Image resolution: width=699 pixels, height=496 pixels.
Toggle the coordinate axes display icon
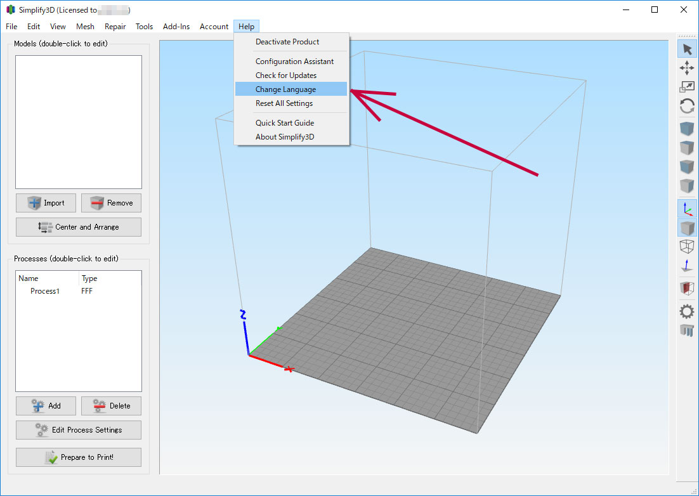[687, 208]
